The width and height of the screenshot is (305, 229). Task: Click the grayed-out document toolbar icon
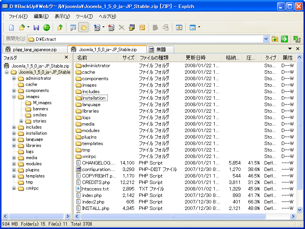point(155,27)
